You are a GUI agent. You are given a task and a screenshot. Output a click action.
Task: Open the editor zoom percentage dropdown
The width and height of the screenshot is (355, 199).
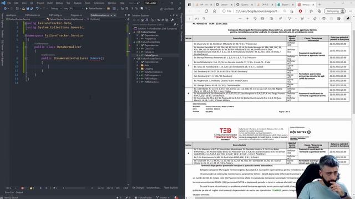pos(11,188)
